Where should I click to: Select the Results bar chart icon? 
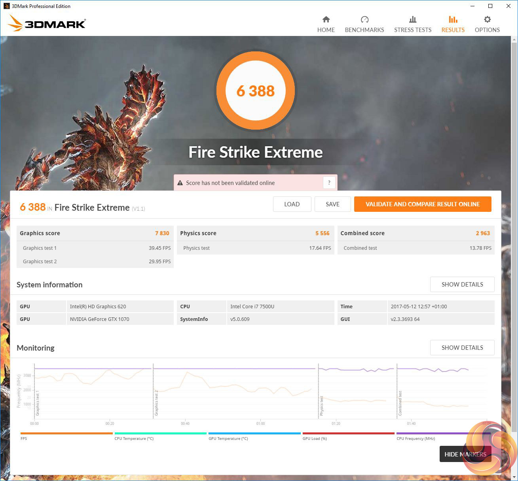453,19
